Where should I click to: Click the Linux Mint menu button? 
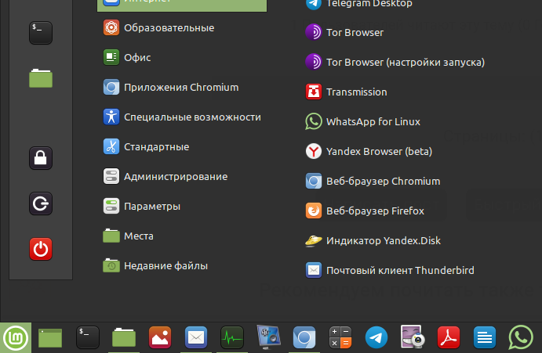(x=16, y=338)
